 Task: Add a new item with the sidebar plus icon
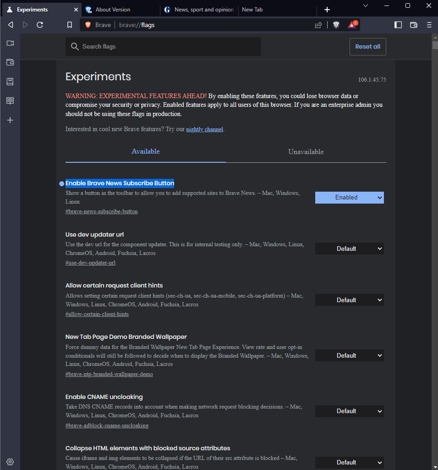point(10,120)
